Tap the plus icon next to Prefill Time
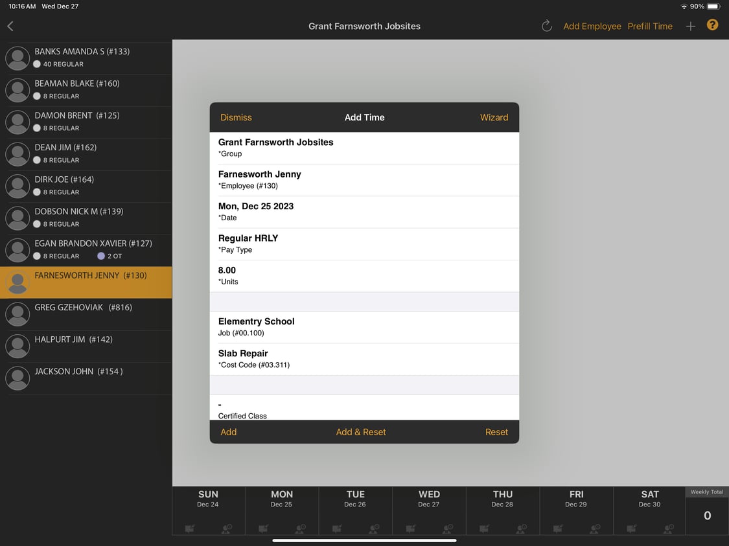Image resolution: width=729 pixels, height=546 pixels. pos(690,26)
